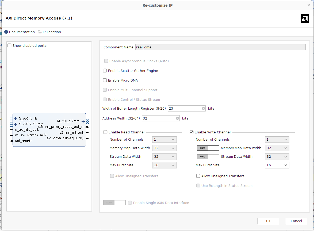Click the AMD logo icon
314x231 pixels.
point(305,18)
